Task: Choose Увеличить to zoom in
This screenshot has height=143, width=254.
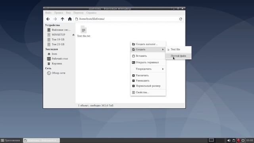Action: pos(148,75)
